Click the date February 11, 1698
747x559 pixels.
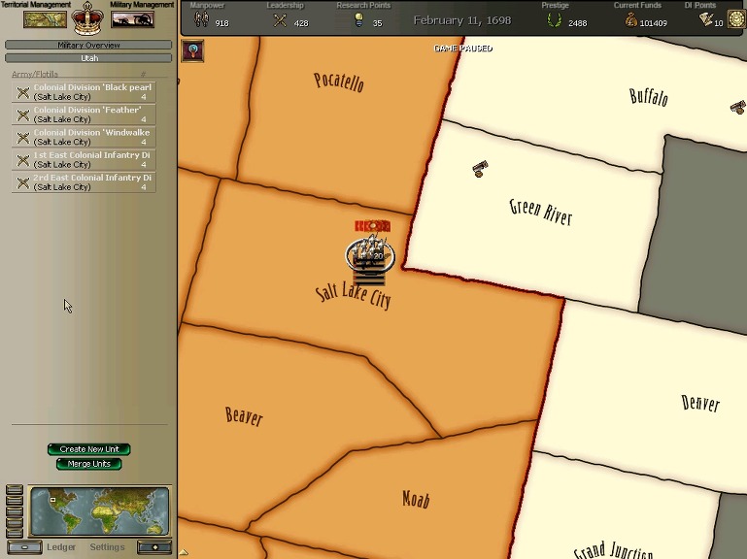click(462, 20)
